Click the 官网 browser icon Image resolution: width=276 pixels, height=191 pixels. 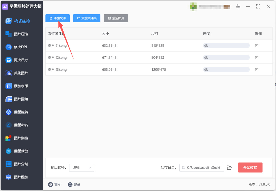(50, 184)
